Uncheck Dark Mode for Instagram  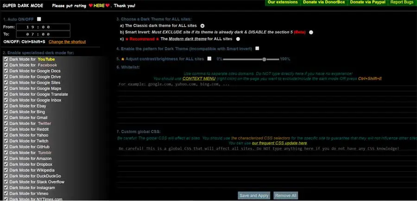click(6, 188)
